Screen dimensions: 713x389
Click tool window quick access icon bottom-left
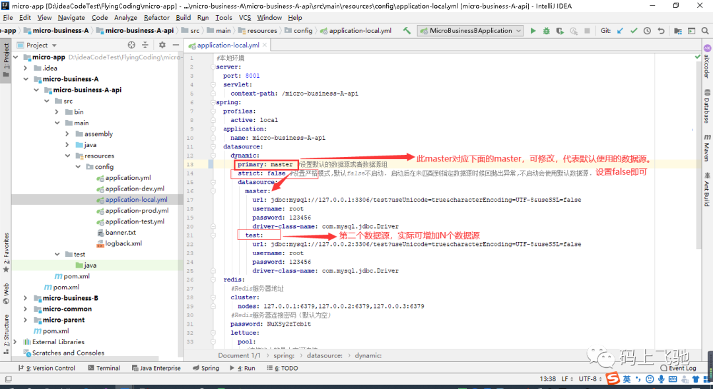click(8, 378)
